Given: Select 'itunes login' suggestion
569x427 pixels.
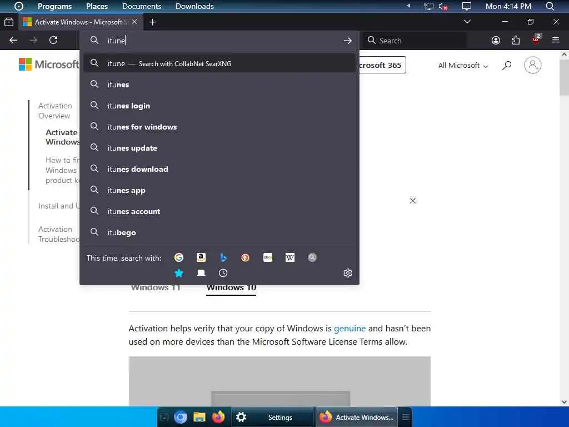Looking at the screenshot, I should [x=219, y=106].
